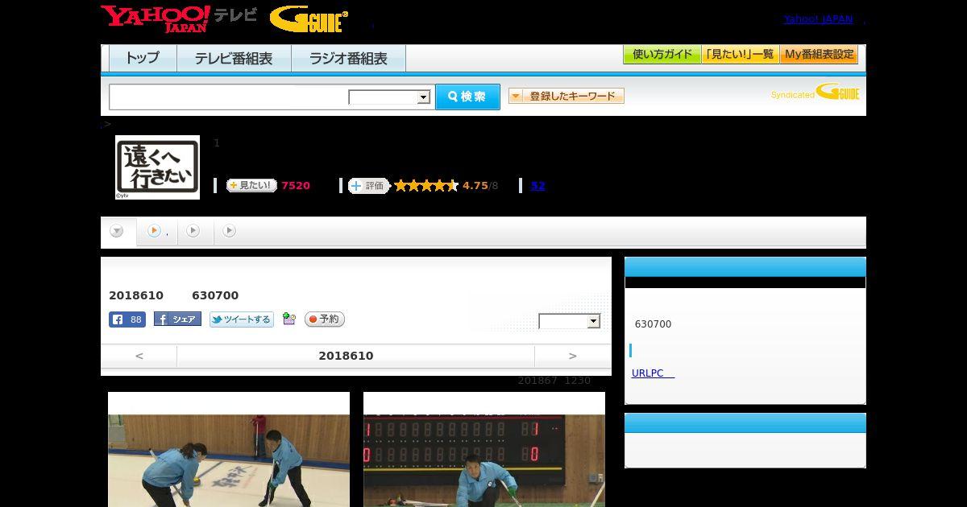Screen dimensions: 967x507
Task: Click the 検索 search button
Action: pos(467,97)
